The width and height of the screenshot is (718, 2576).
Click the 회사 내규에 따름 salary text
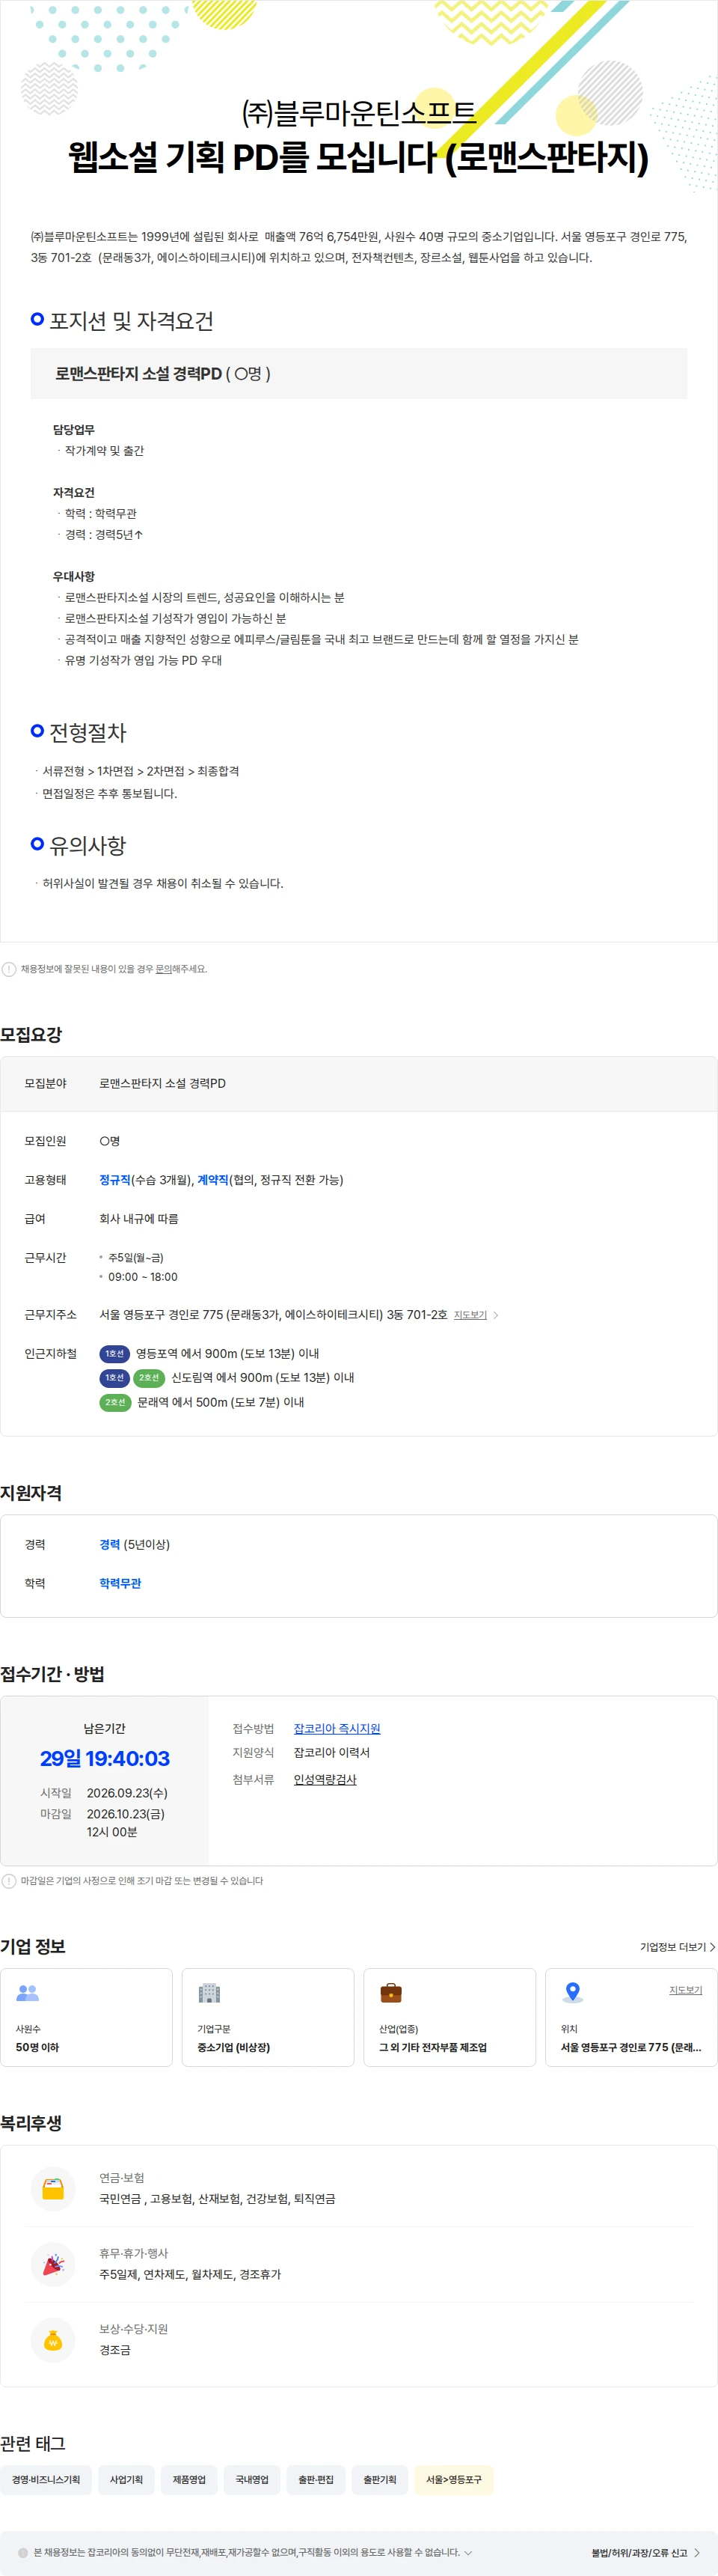[139, 1219]
